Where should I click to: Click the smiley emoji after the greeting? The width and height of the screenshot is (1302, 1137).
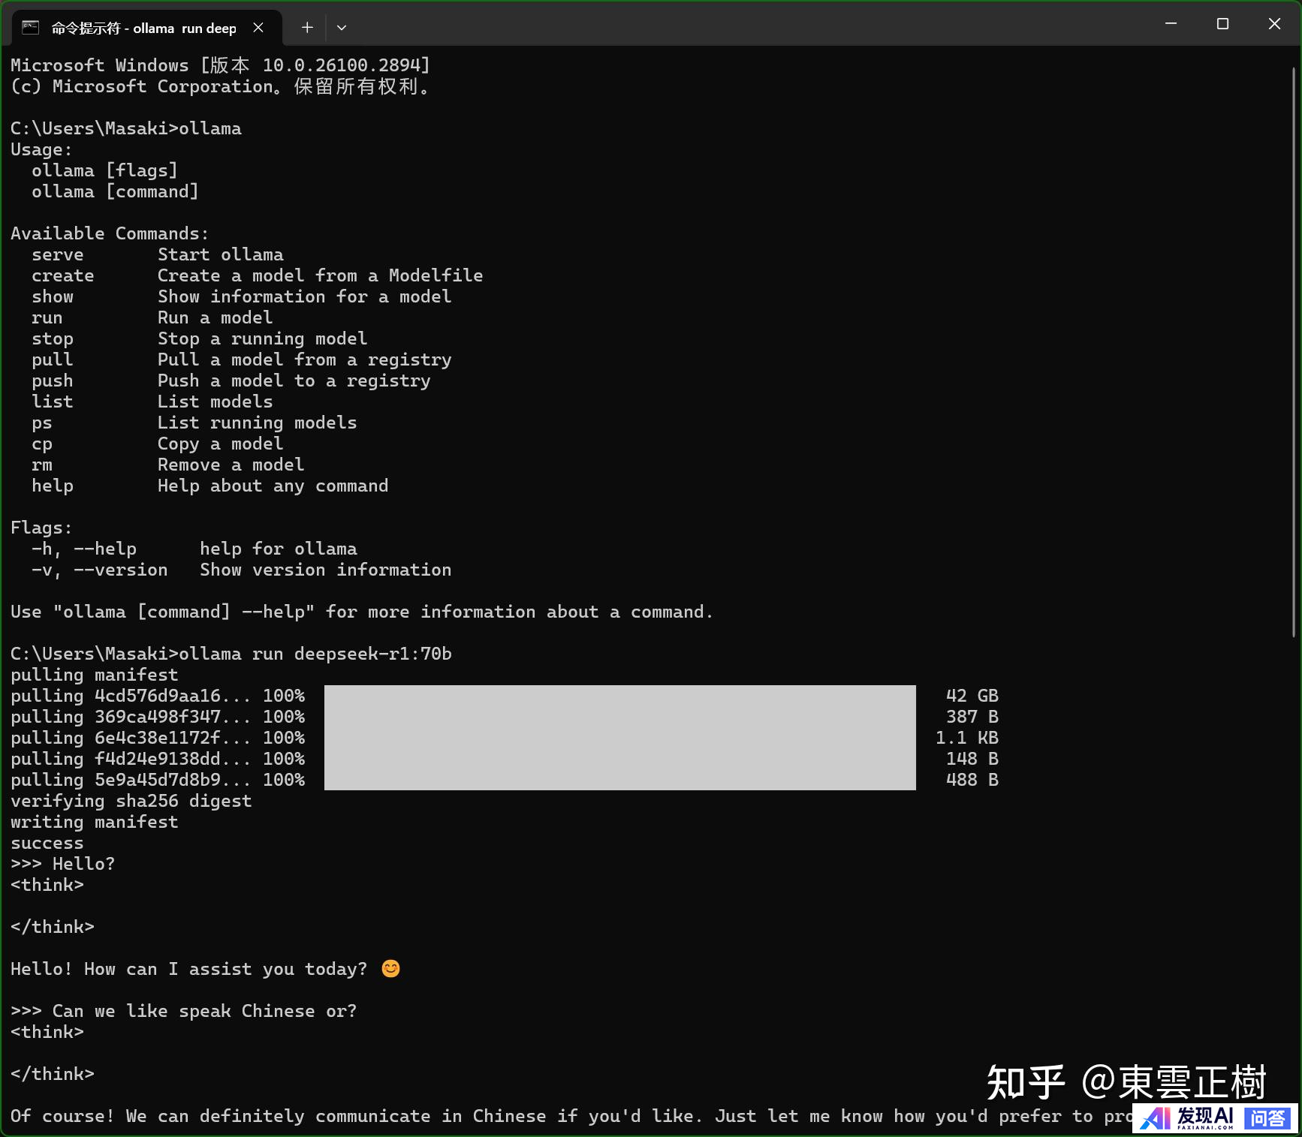coord(390,969)
